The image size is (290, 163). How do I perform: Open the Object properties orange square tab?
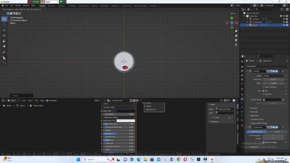[x=242, y=95]
